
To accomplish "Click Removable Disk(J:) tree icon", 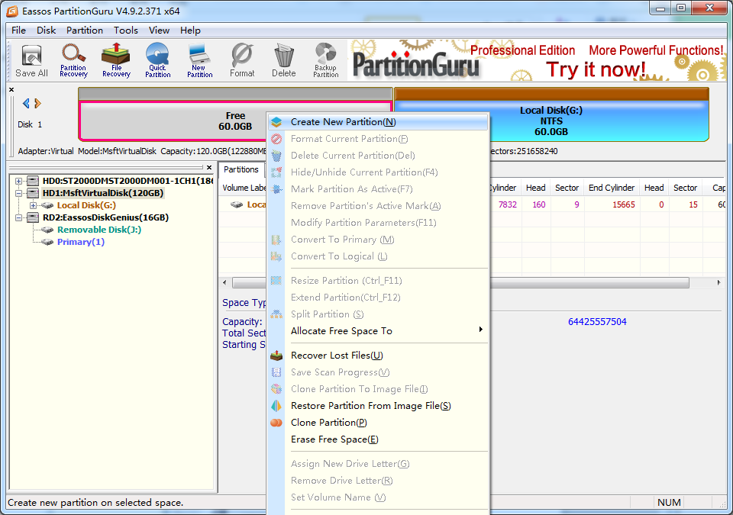I will pos(47,230).
